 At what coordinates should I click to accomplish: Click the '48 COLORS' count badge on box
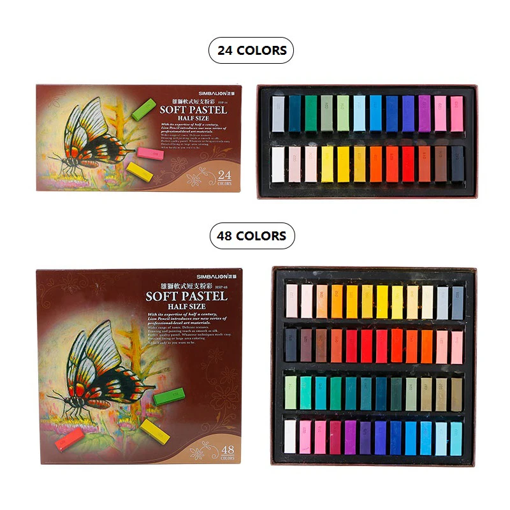pos(228,452)
